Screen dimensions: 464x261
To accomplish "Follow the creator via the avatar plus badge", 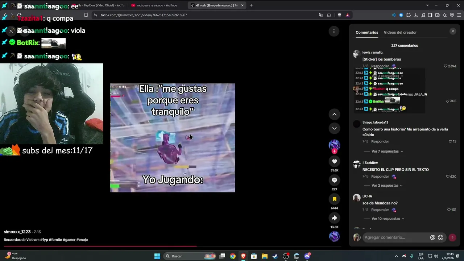I will tap(334, 151).
